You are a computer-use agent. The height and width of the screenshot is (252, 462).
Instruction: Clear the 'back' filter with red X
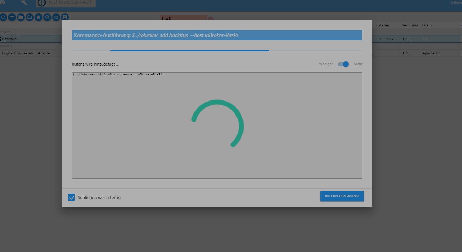tap(211, 19)
